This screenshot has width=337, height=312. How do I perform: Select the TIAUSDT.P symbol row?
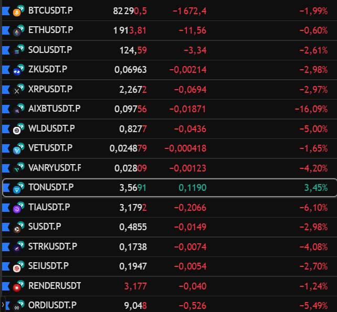click(170, 208)
